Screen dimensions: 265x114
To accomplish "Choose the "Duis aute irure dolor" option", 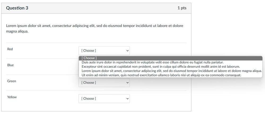I will coord(153,62).
